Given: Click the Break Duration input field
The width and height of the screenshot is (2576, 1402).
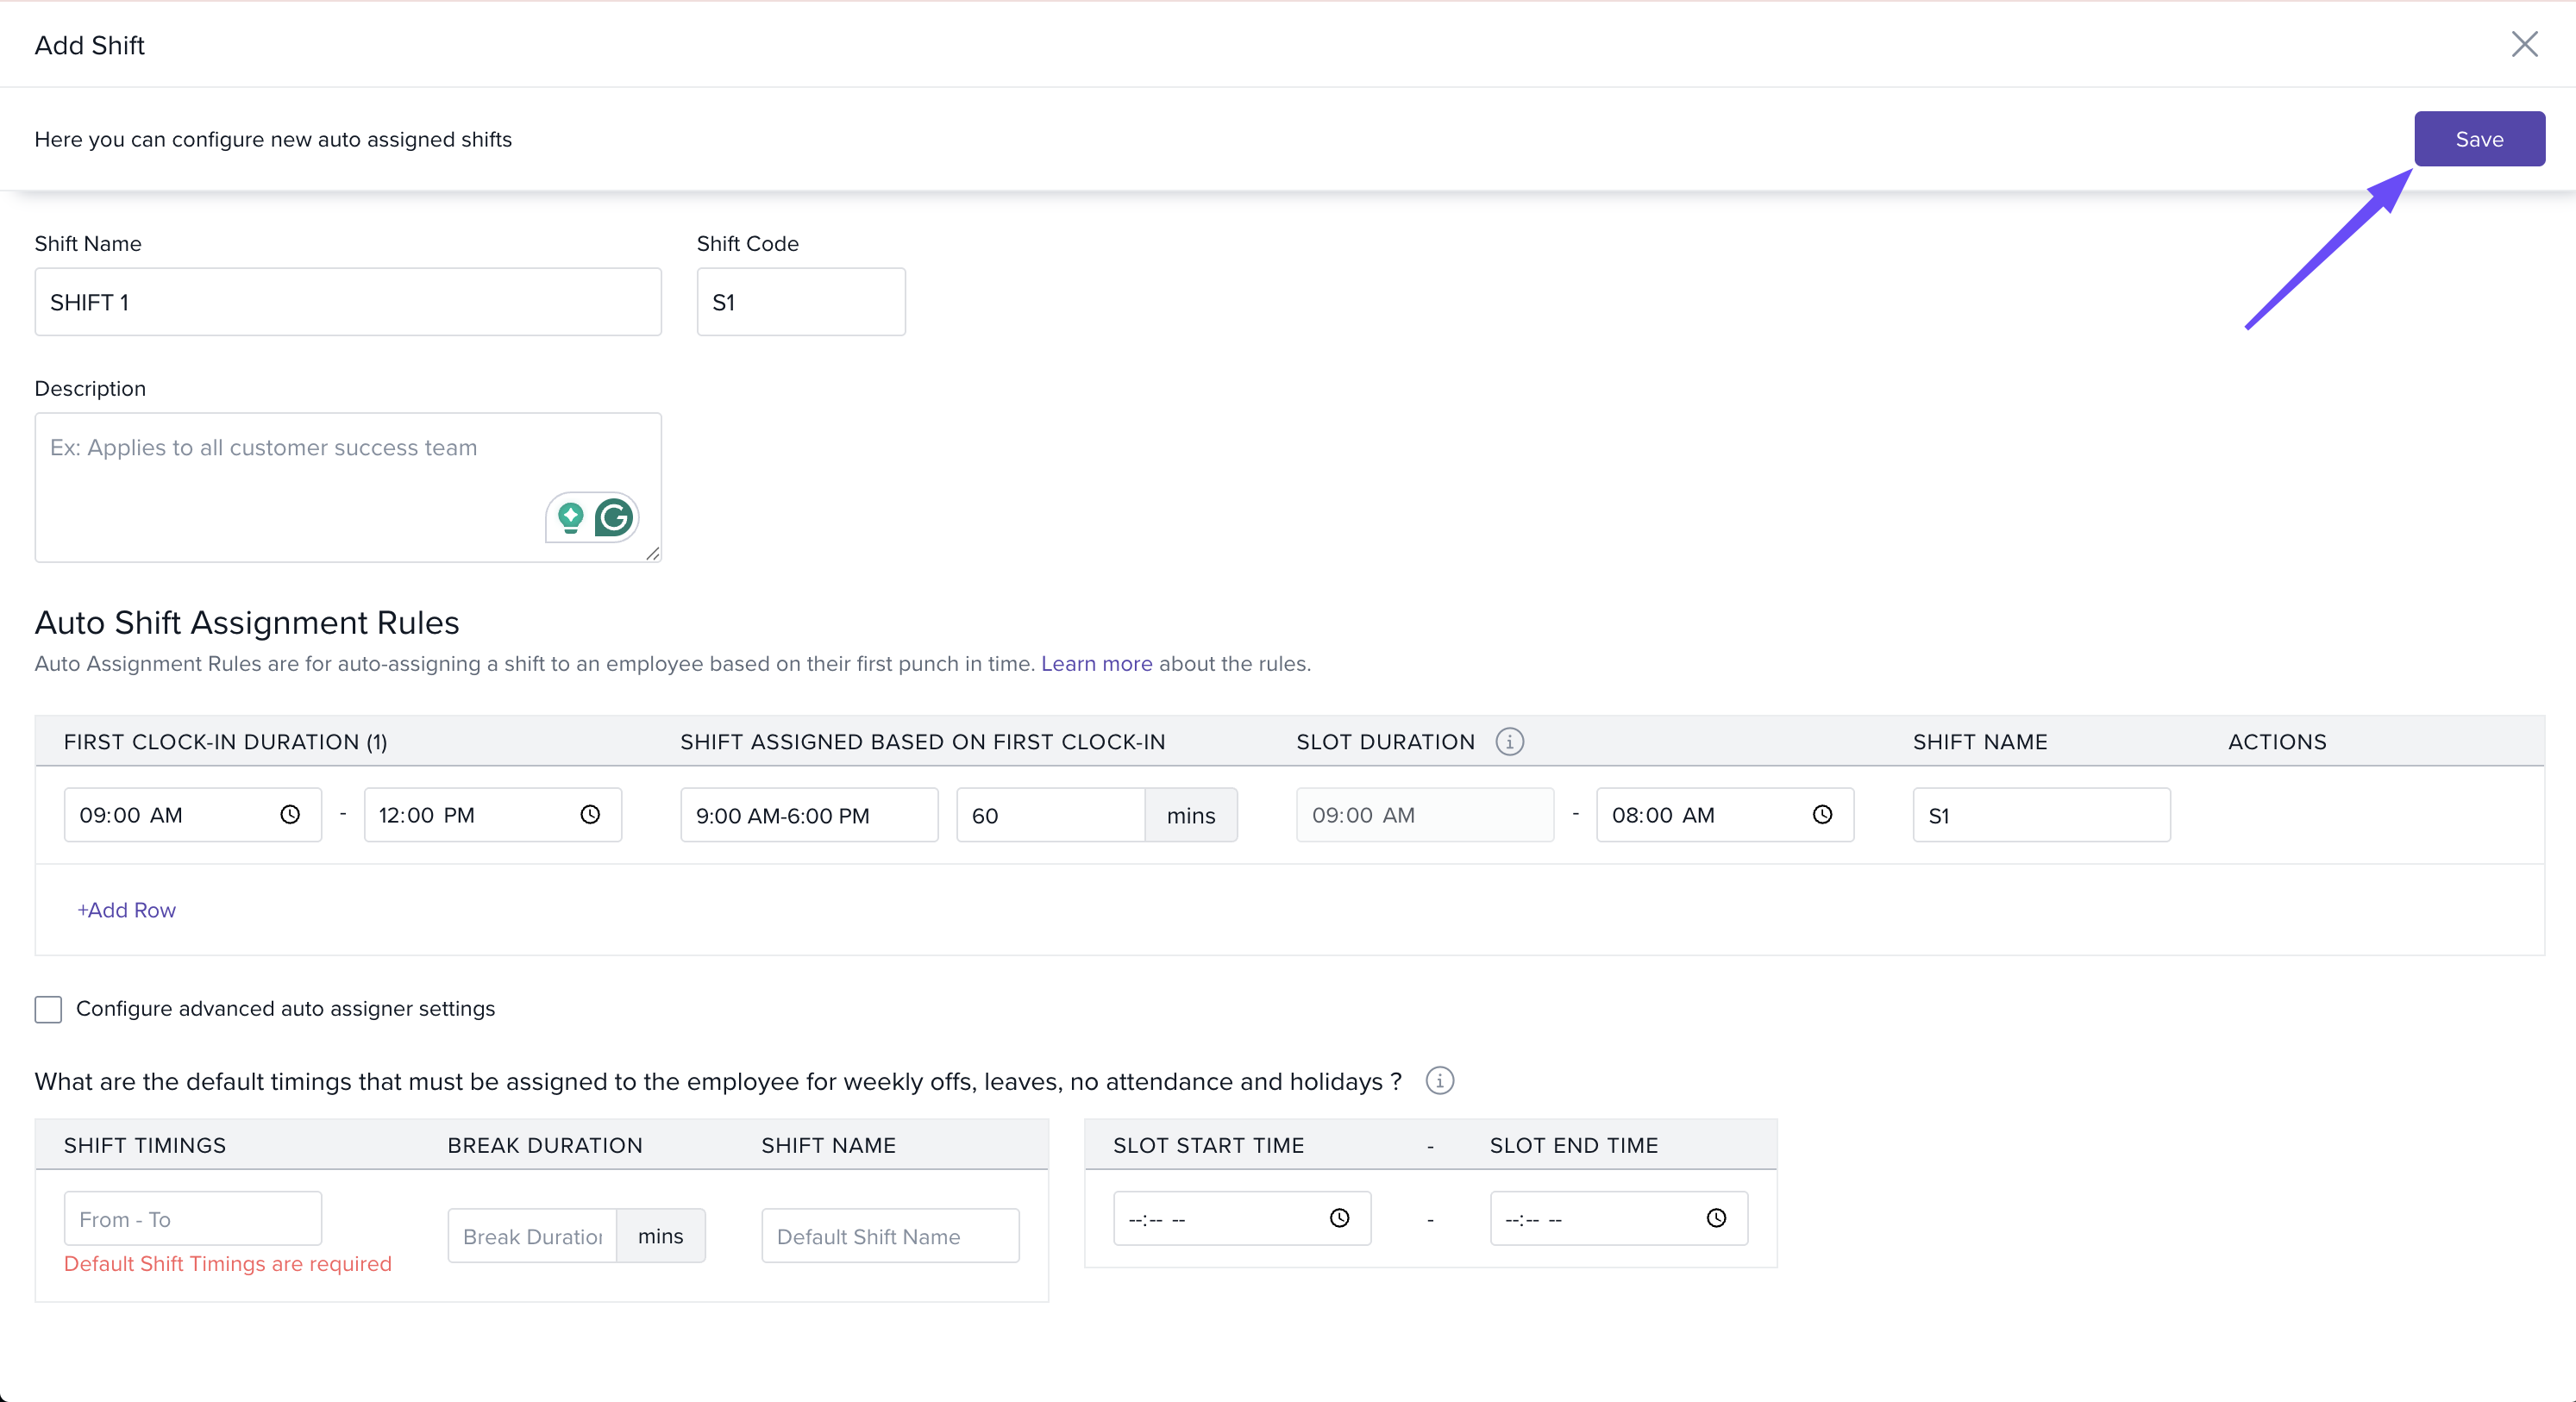Looking at the screenshot, I should pyautogui.click(x=532, y=1236).
